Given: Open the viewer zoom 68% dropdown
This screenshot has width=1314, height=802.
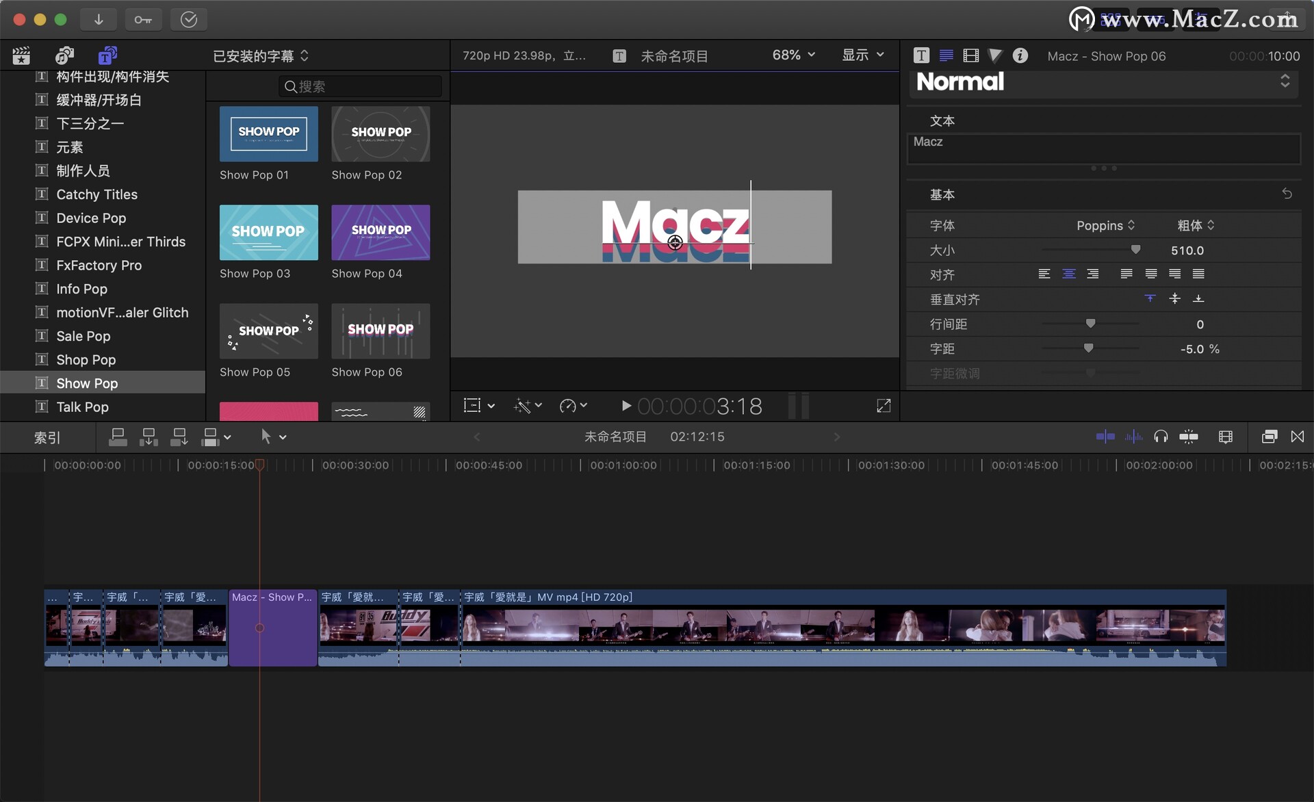Looking at the screenshot, I should (793, 55).
